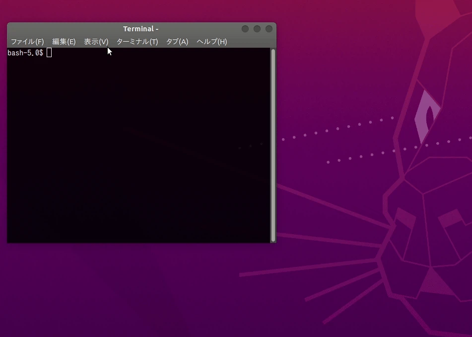Image resolution: width=472 pixels, height=337 pixels.
Task: Click the scrollbar track near the bottom
Action: coord(272,234)
